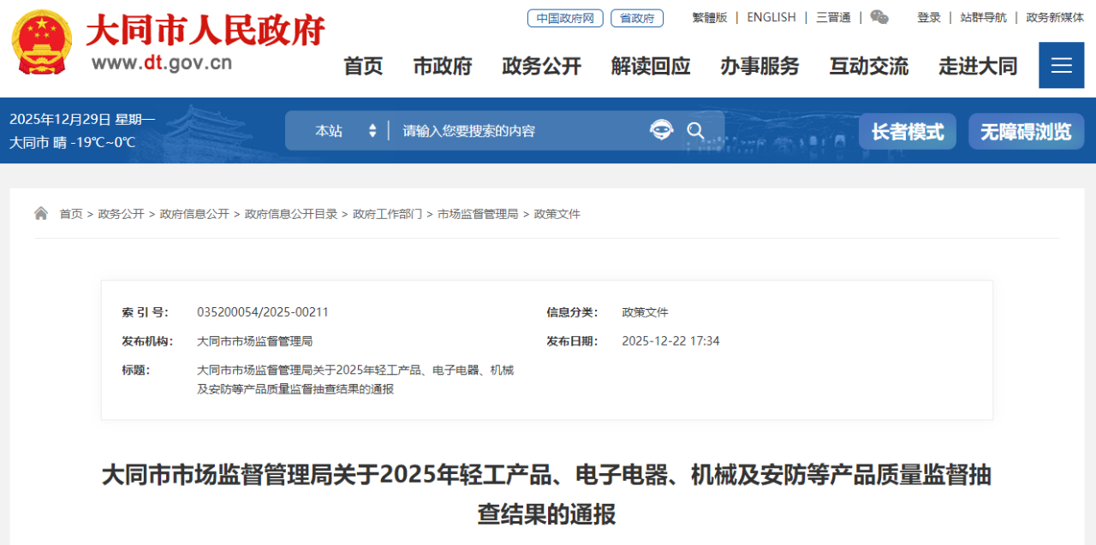Enable 长者模式 elder mode
This screenshot has height=545, width=1096.
point(907,132)
